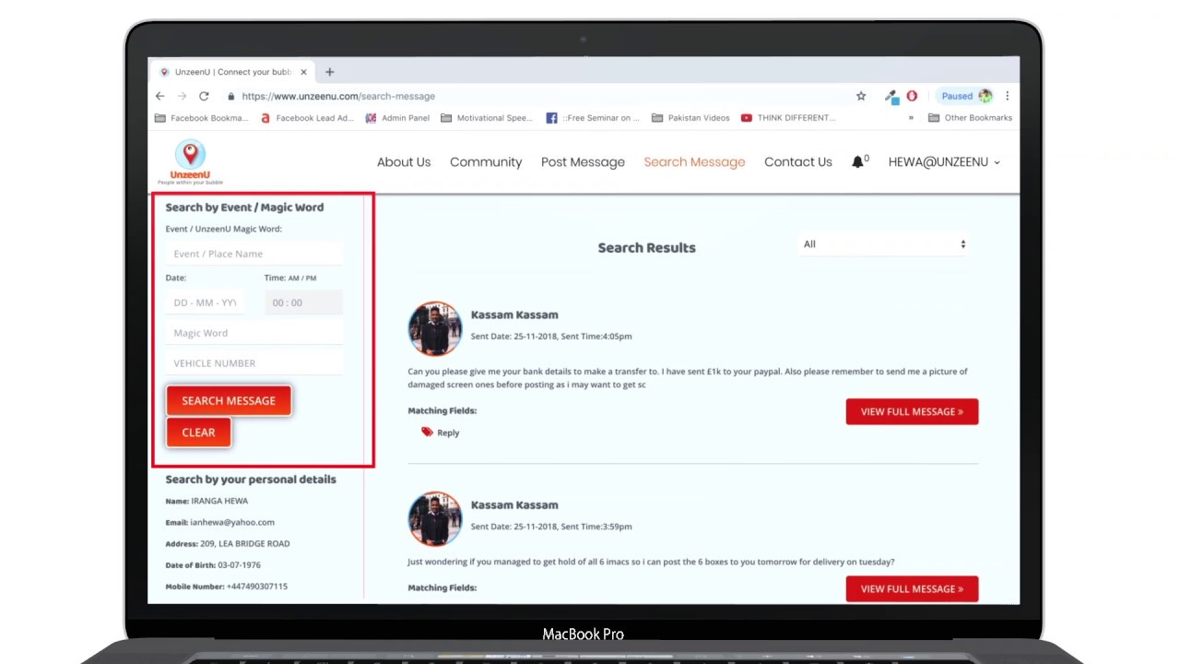Expand the HEWA@UNZEENU account menu

pos(944,161)
